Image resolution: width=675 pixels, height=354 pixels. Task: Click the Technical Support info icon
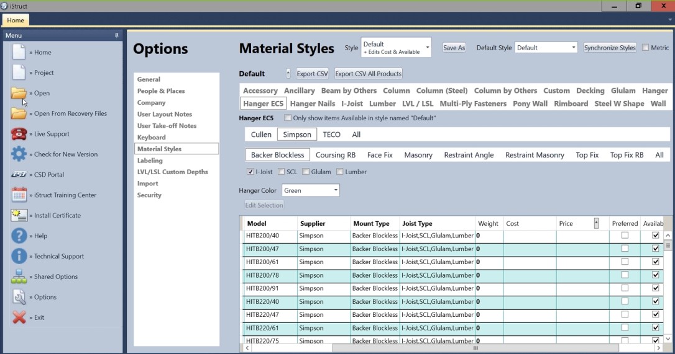(19, 256)
